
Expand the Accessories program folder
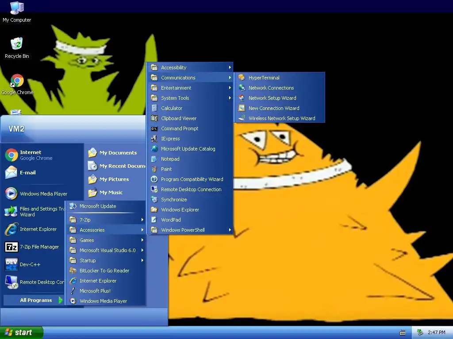pyautogui.click(x=106, y=230)
